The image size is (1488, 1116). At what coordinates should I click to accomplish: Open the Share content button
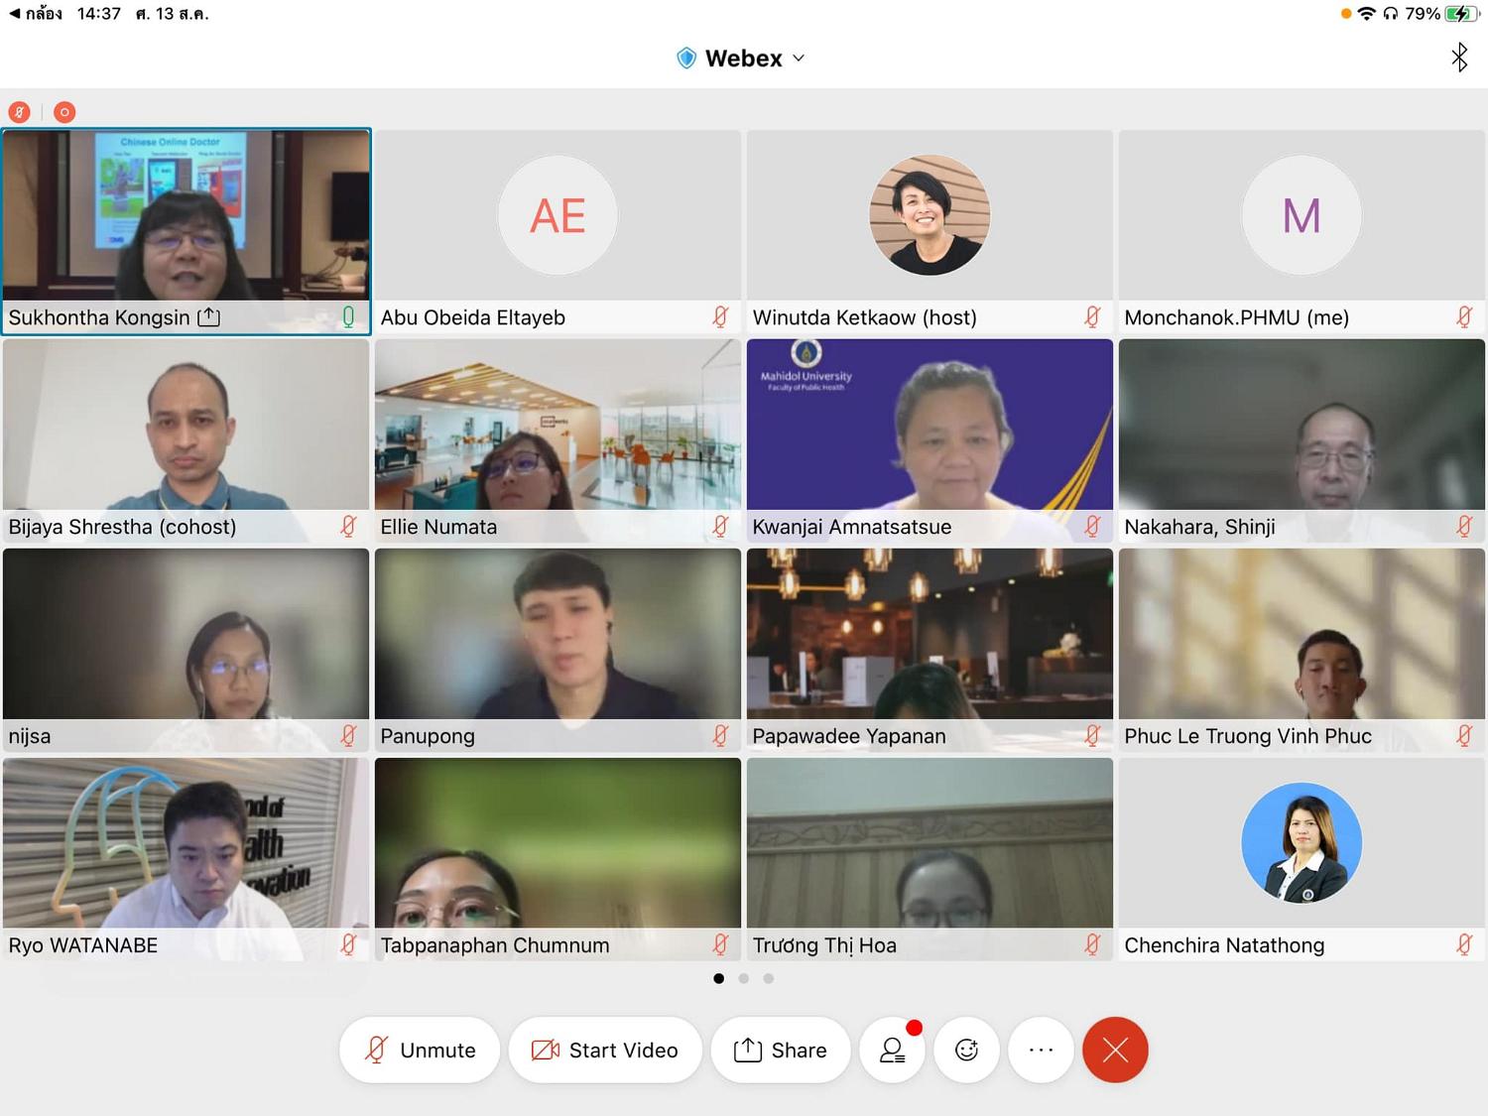[781, 1050]
